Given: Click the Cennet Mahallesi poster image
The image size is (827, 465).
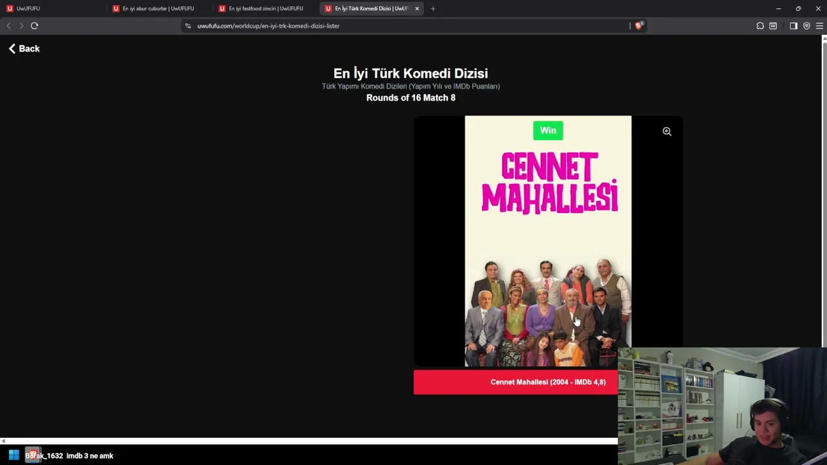Looking at the screenshot, I should (548, 241).
